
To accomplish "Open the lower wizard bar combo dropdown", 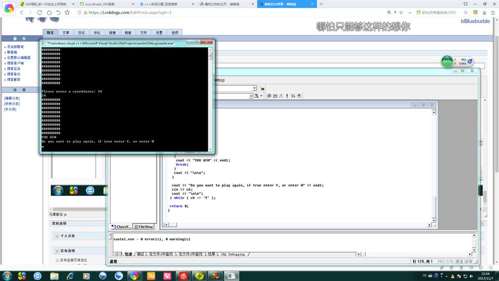I will tap(251, 96).
